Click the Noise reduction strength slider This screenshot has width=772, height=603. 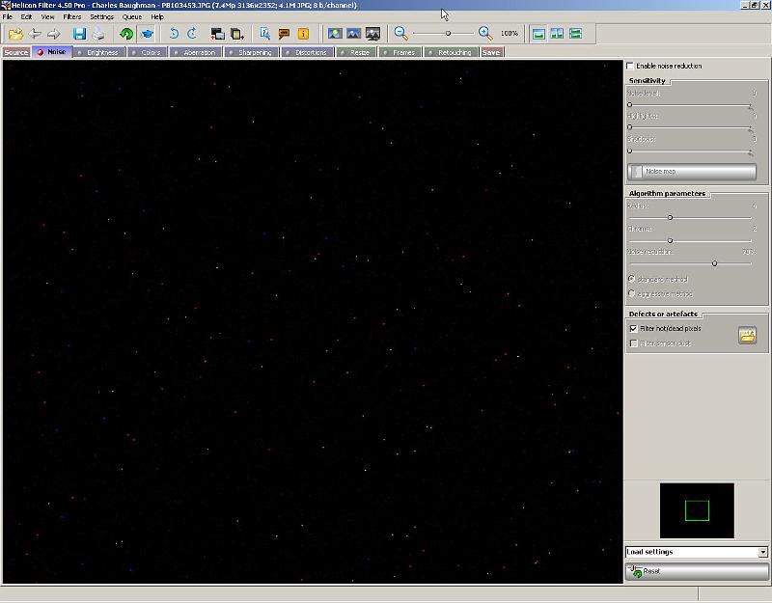click(x=714, y=263)
